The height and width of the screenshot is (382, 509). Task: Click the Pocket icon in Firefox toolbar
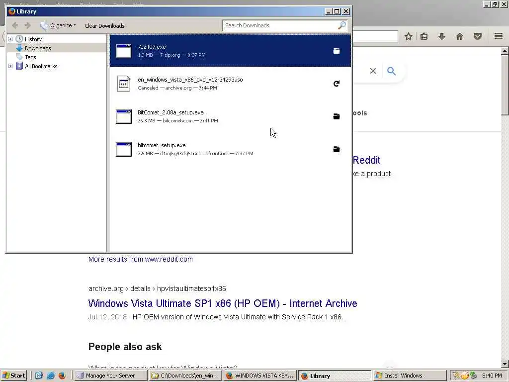point(478,36)
